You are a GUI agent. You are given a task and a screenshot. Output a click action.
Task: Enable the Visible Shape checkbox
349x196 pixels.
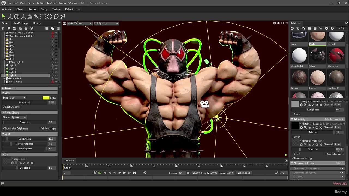click(x=40, y=128)
